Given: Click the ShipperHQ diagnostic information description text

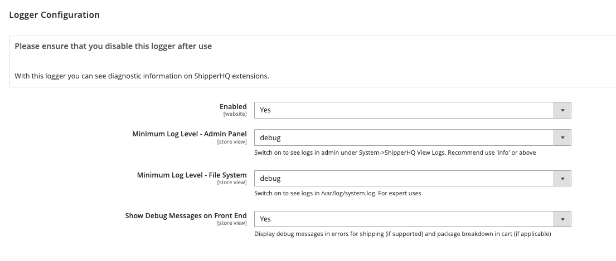Looking at the screenshot, I should tap(142, 76).
